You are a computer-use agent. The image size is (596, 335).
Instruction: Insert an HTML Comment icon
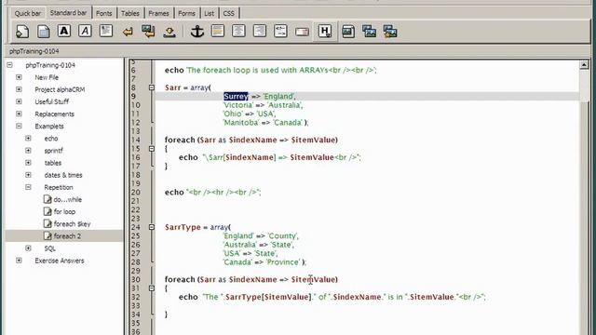click(x=280, y=31)
